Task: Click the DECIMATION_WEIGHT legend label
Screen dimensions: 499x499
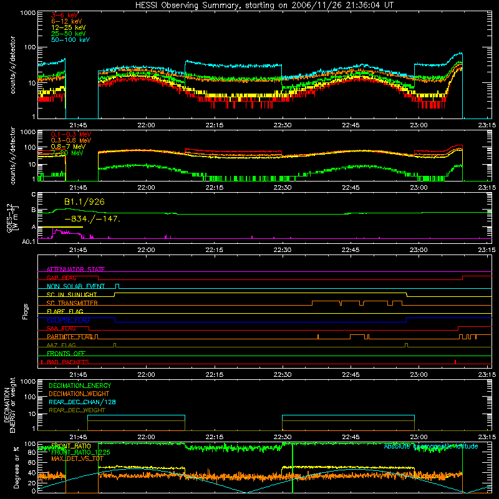Action: [79, 394]
